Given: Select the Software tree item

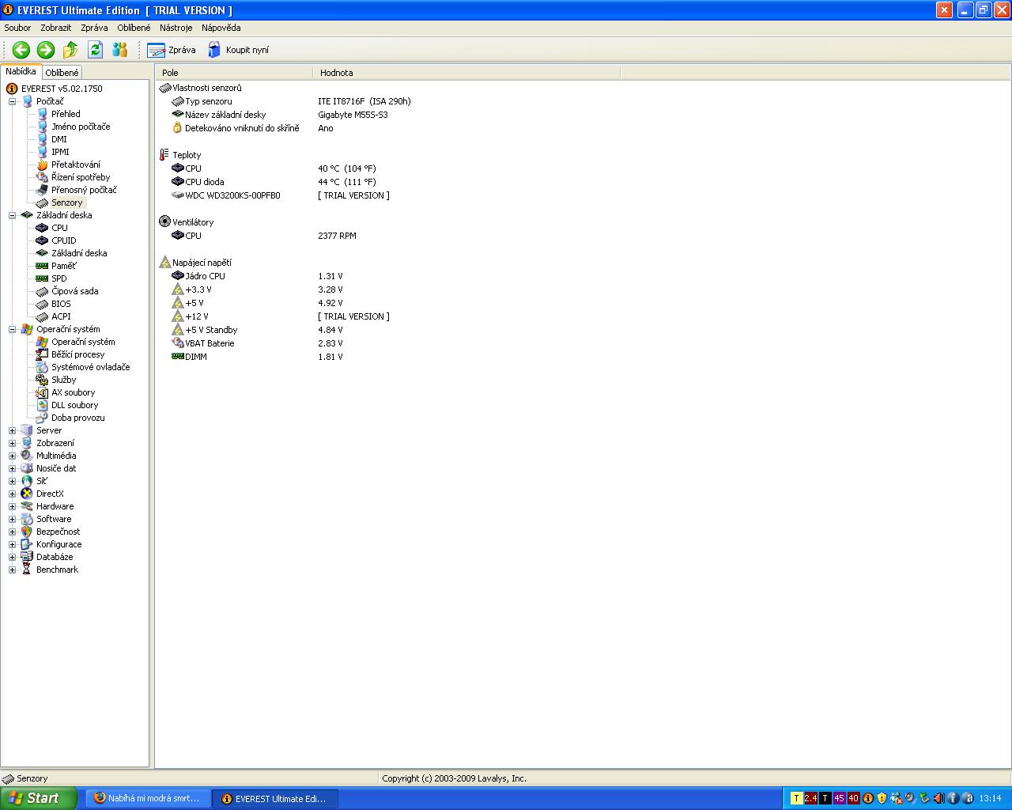Looking at the screenshot, I should coord(54,519).
